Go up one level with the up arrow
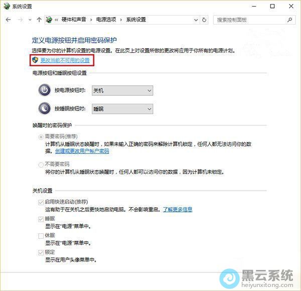Screen dimensions: 301x291 click(x=39, y=20)
